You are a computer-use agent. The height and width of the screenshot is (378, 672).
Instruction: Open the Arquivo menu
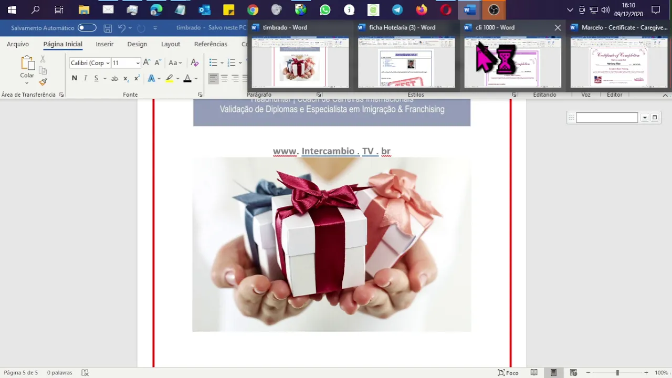[x=18, y=44]
